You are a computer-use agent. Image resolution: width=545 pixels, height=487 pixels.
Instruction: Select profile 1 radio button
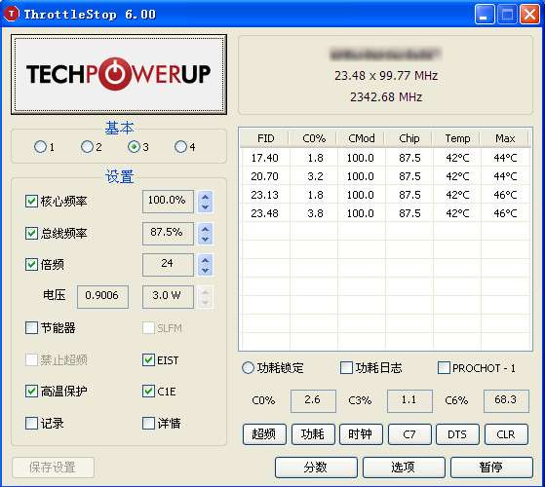click(40, 147)
